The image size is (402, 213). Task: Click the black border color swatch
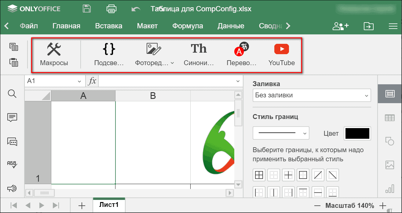click(x=357, y=133)
